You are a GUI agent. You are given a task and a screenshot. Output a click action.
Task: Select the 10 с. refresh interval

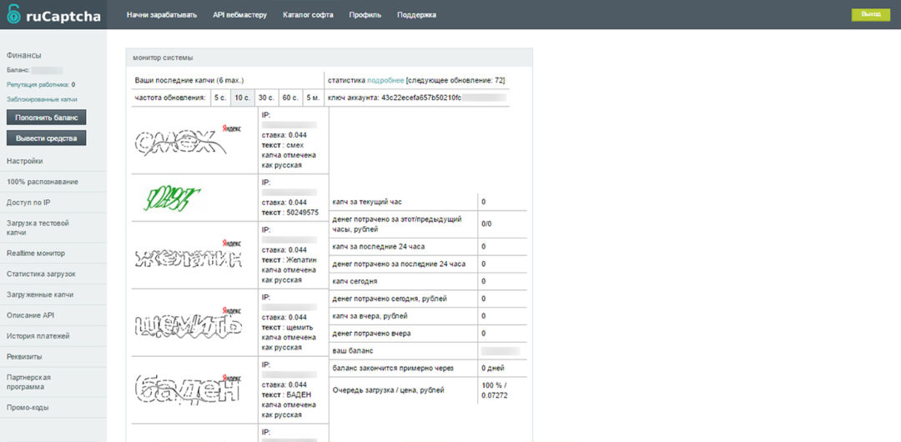pos(242,98)
